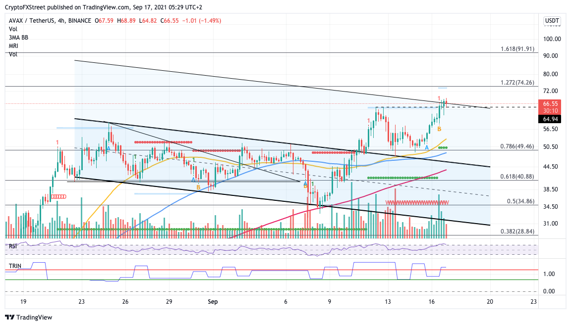Click the black 64.94 price tag
The width and height of the screenshot is (571, 326).
click(550, 119)
